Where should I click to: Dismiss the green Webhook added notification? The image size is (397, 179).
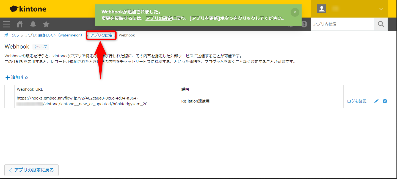(295, 12)
